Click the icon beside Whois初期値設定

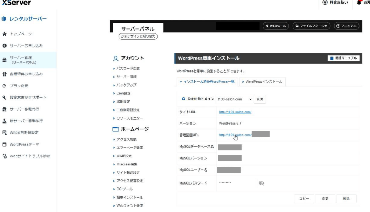4,133
